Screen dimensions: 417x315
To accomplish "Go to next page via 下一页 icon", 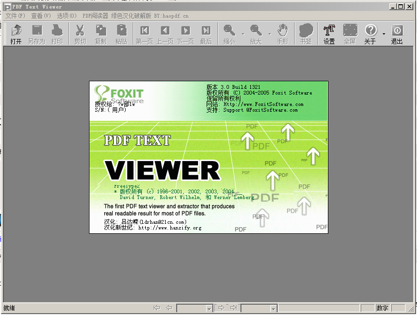I will (x=185, y=34).
